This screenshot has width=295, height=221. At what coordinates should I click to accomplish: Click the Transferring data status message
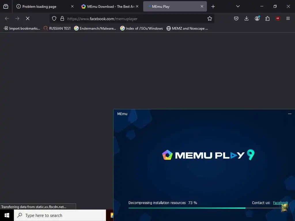pos(34,207)
